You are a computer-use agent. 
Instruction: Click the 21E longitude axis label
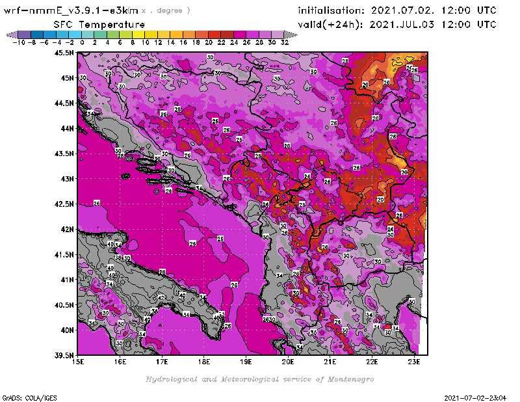click(x=330, y=362)
